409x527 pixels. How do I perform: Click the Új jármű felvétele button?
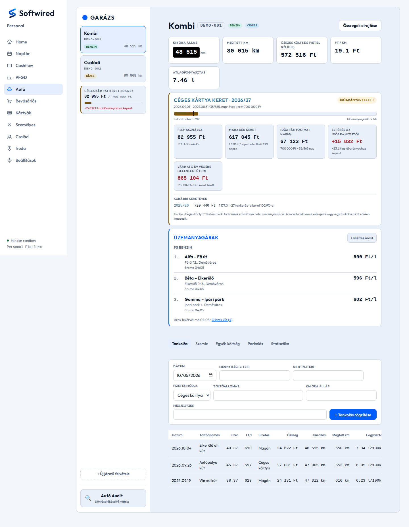pyautogui.click(x=113, y=474)
